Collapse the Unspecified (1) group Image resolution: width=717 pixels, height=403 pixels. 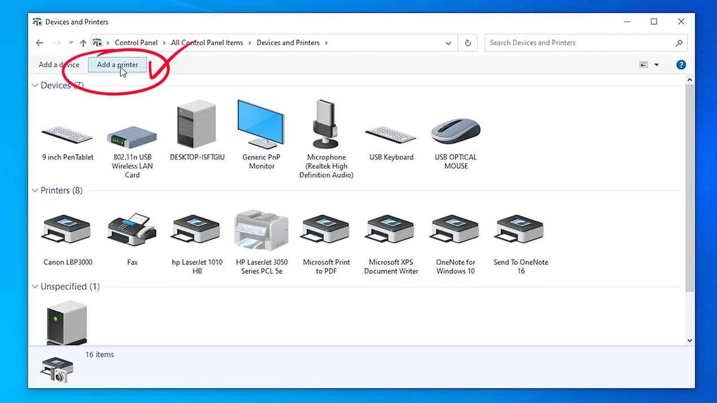tap(35, 287)
